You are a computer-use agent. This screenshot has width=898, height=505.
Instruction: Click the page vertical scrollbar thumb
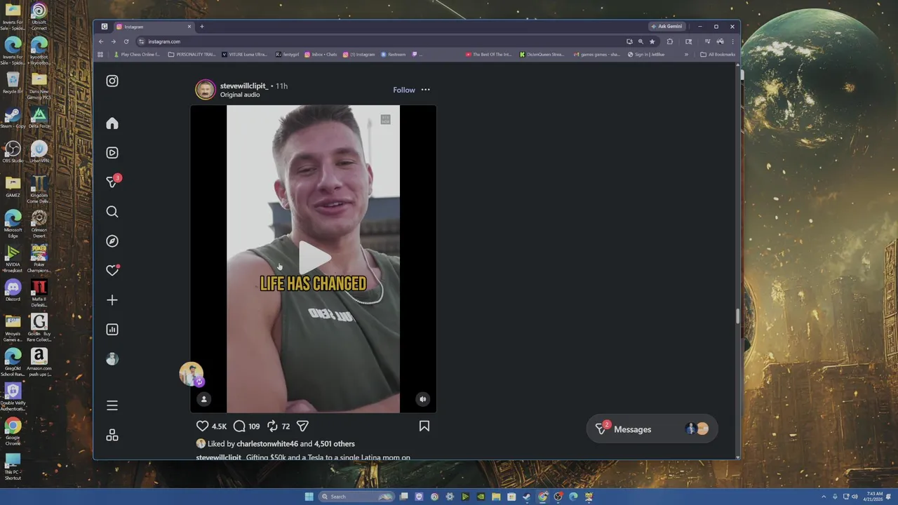pos(737,316)
